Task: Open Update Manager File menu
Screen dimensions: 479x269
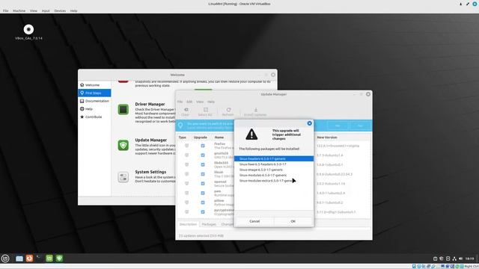Action: (180, 102)
